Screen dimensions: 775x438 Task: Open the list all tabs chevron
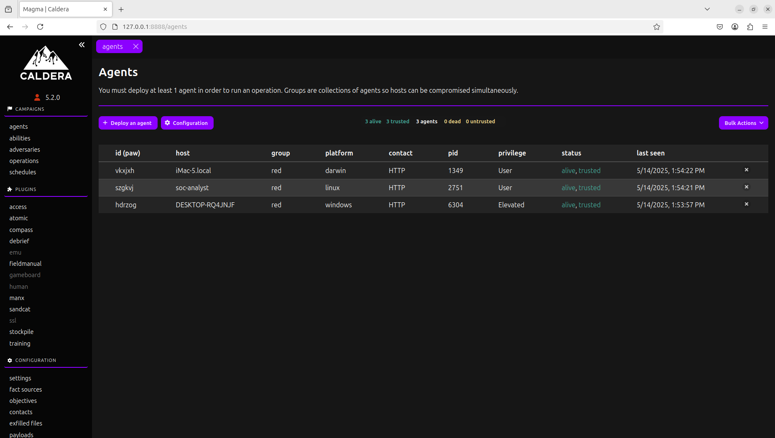707,9
